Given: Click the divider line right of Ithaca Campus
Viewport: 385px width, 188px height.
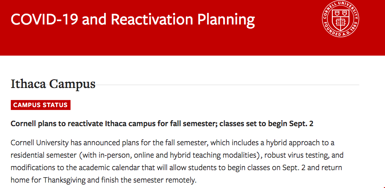Looking at the screenshot, I should coord(227,85).
